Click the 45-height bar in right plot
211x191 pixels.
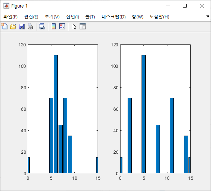(x=158, y=149)
